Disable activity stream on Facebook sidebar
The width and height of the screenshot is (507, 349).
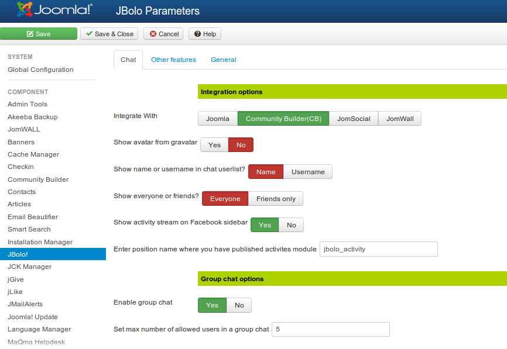(x=291, y=225)
